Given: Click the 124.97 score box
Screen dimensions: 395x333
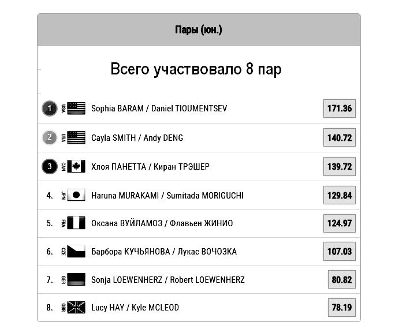Looking at the screenshot, I should click(340, 223).
